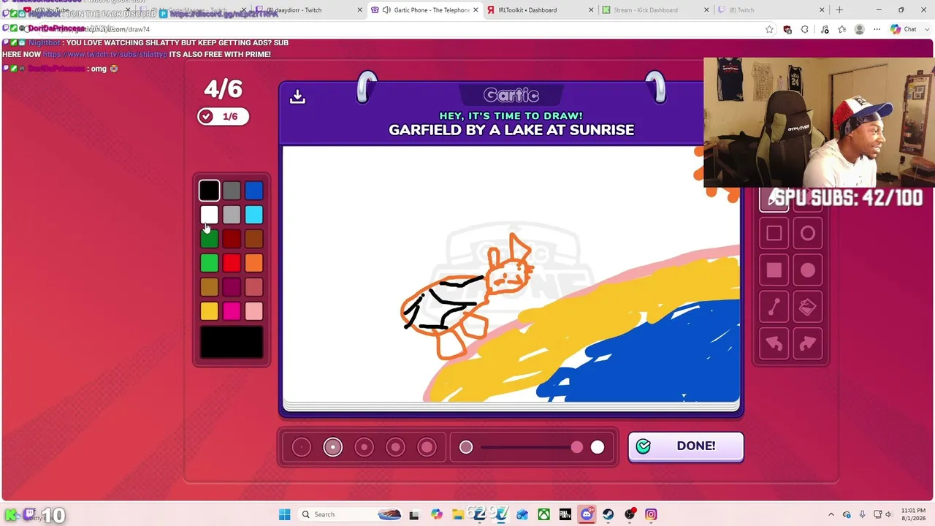Open the Windows Start menu
Screen dimensions: 935x526
click(x=284, y=514)
